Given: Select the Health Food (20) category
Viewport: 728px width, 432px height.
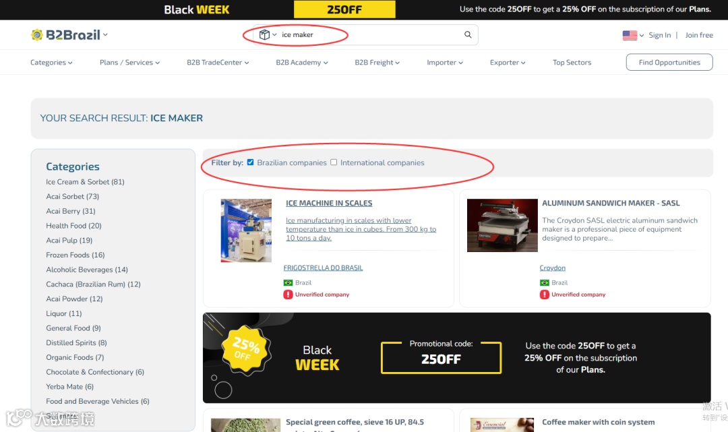Looking at the screenshot, I should (x=73, y=226).
